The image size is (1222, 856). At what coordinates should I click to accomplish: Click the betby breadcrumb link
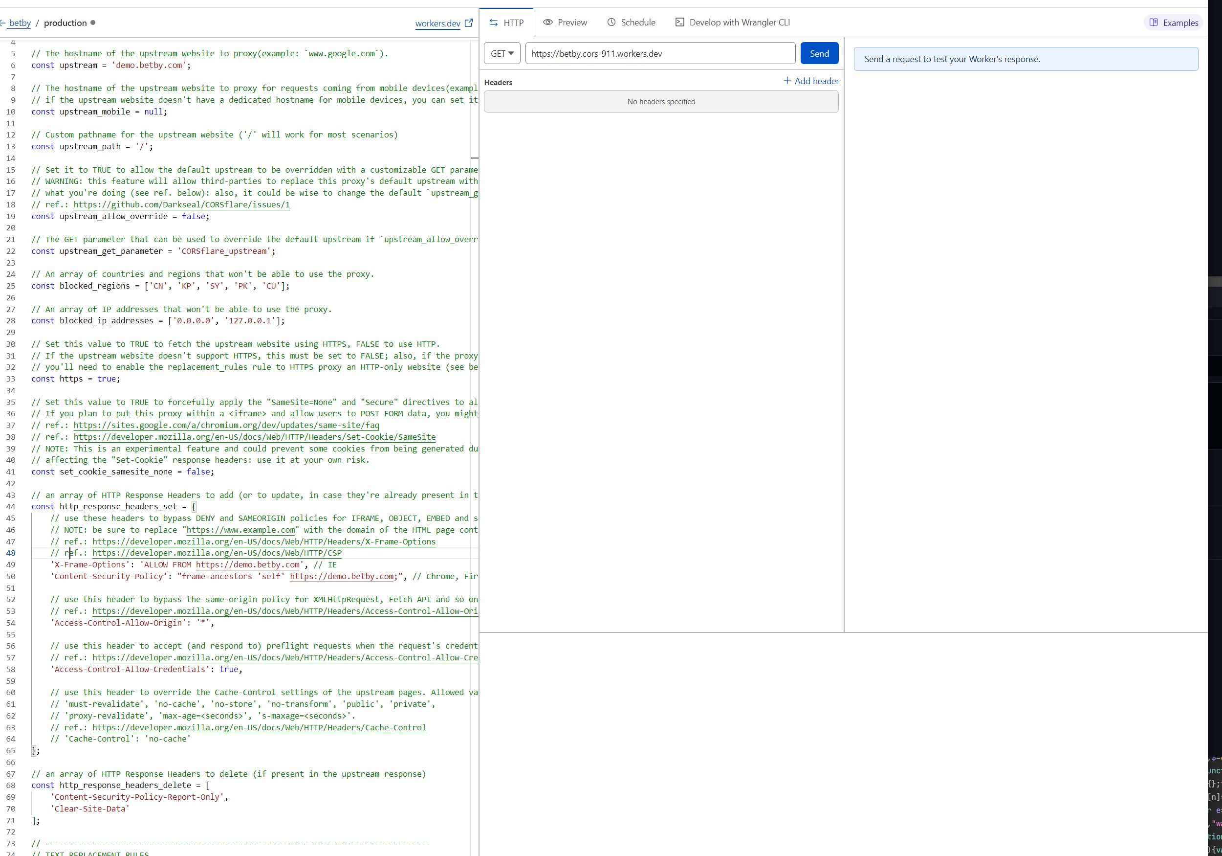20,23
